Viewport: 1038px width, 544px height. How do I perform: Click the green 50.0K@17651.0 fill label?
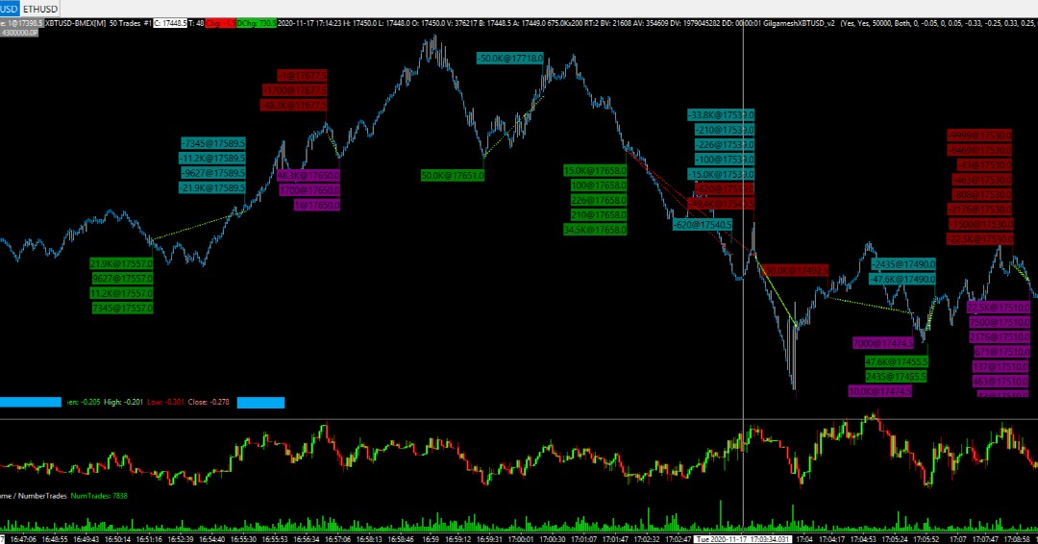(453, 175)
